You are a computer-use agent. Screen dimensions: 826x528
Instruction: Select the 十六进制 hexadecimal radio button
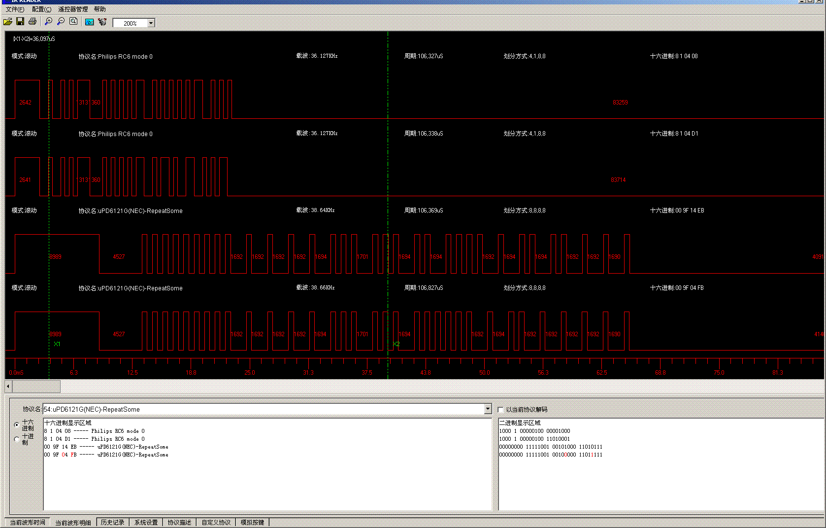pos(17,425)
